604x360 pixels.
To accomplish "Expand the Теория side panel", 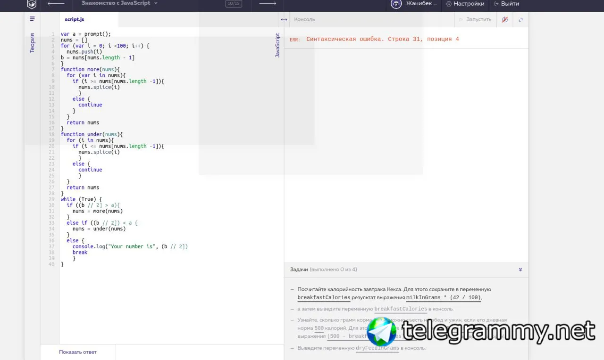I will point(32,43).
